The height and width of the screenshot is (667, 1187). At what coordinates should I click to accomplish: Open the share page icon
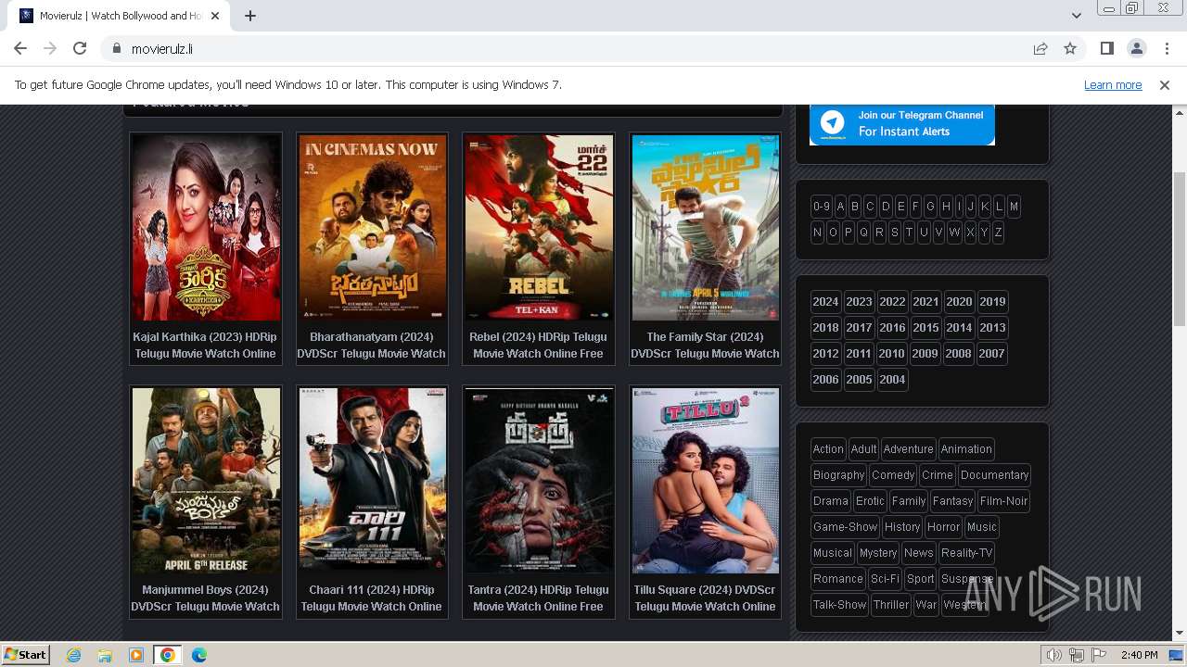click(x=1040, y=48)
